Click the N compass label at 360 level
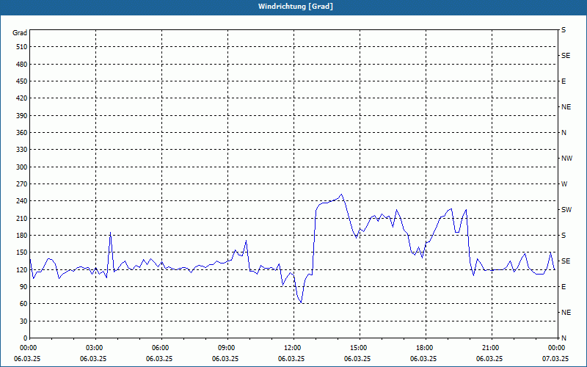The height and width of the screenshot is (367, 587). [564, 133]
